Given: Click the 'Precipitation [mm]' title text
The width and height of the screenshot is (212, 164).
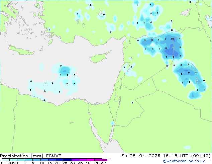Looking at the screenshot, I should 22,156.
